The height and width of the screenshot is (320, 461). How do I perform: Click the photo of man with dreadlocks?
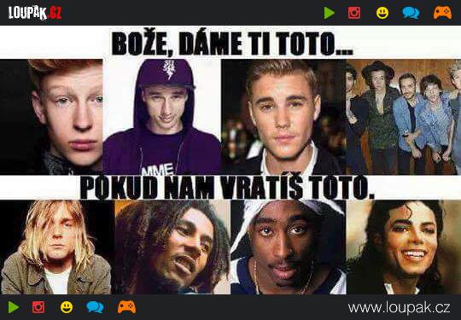tap(172, 247)
